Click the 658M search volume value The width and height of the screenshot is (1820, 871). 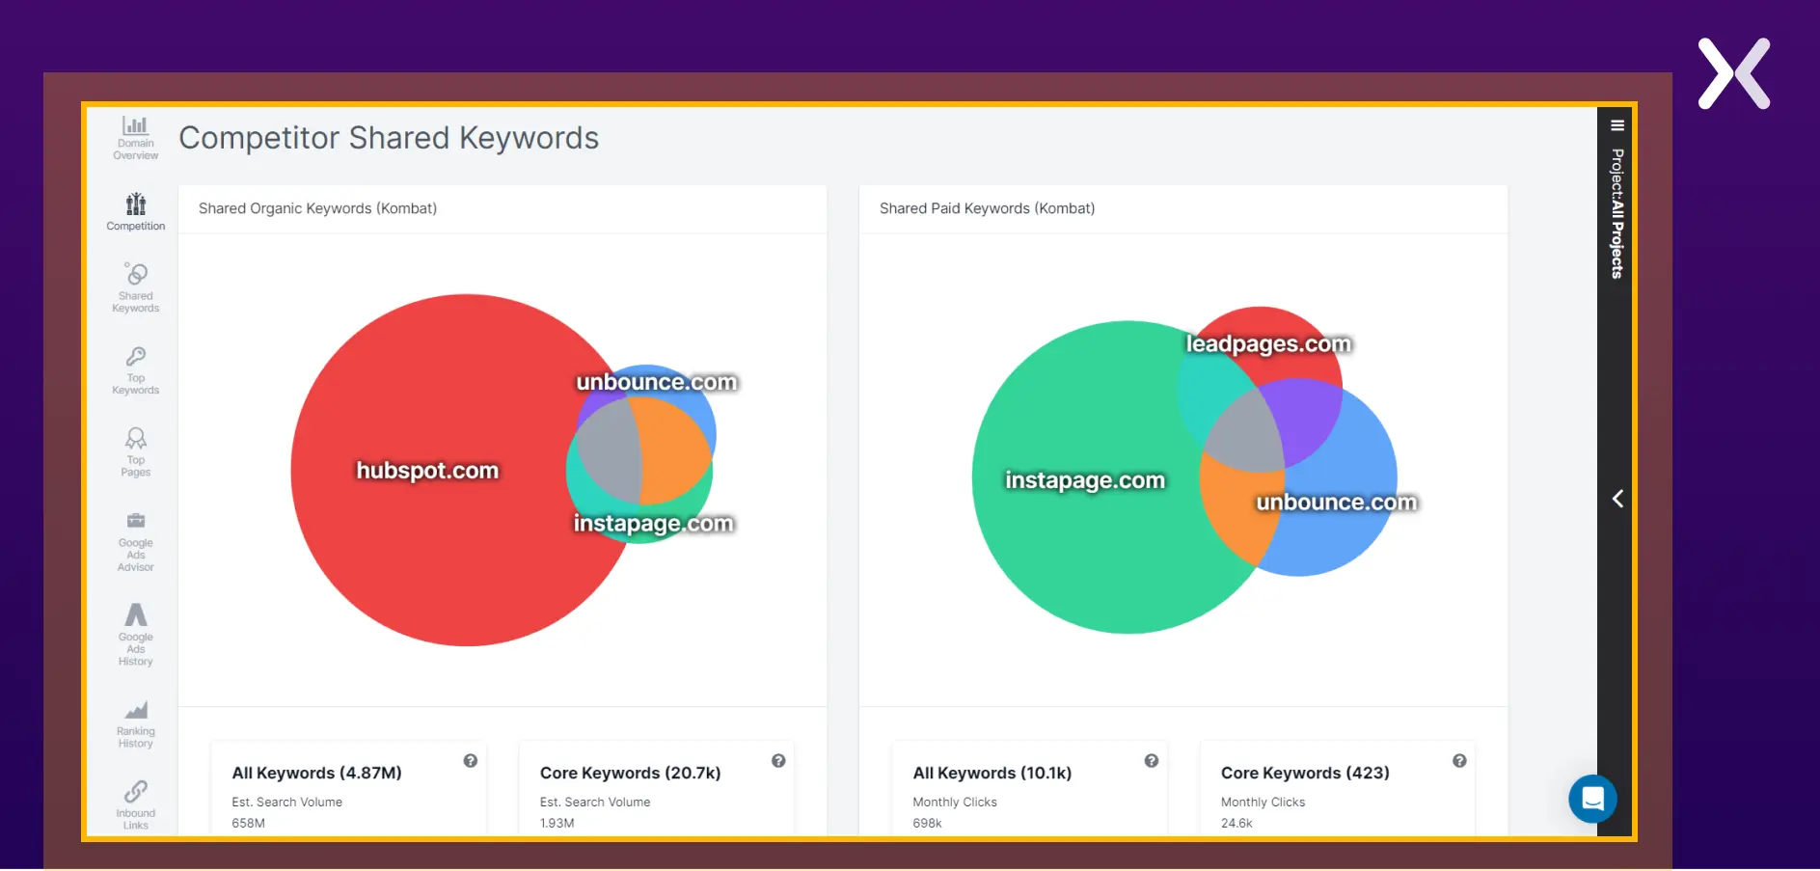248,823
